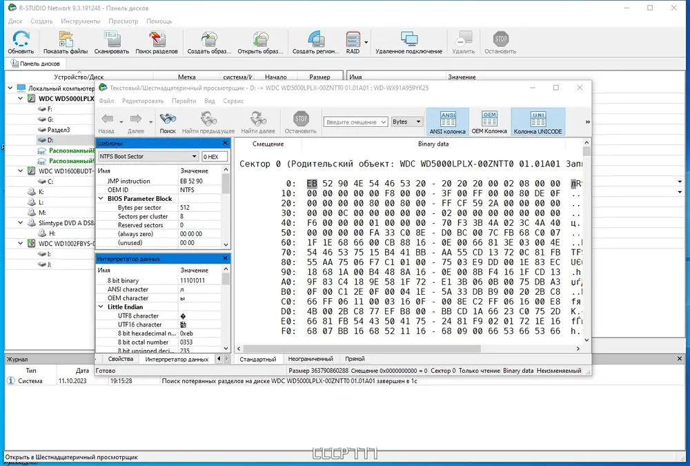This screenshot has height=466, width=690.
Task: Click Создать регион toolbar icon
Action: tap(316, 39)
